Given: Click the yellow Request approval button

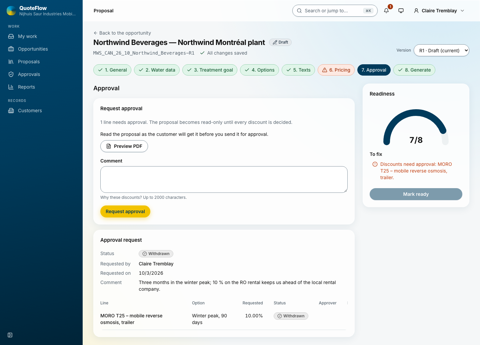Looking at the screenshot, I should coord(125,211).
